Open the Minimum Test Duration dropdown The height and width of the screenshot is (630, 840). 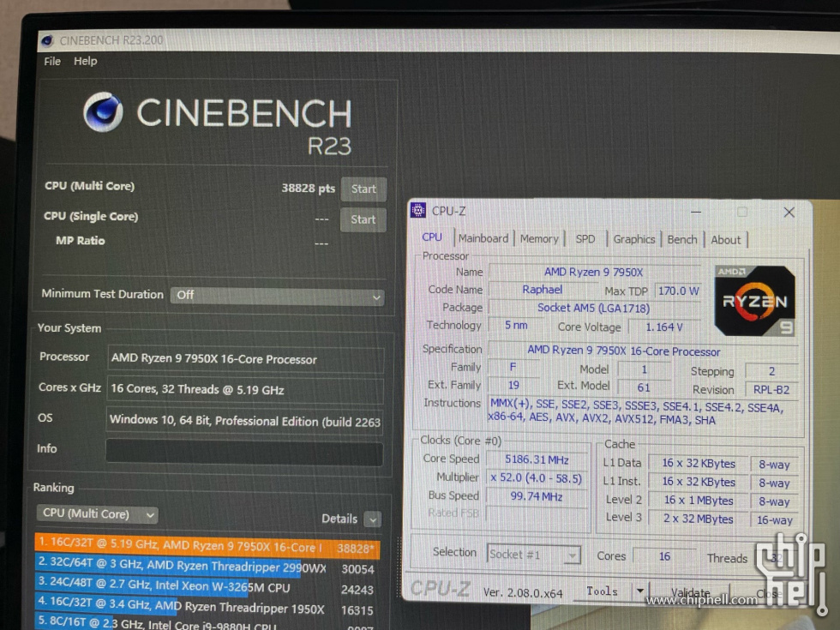277,296
